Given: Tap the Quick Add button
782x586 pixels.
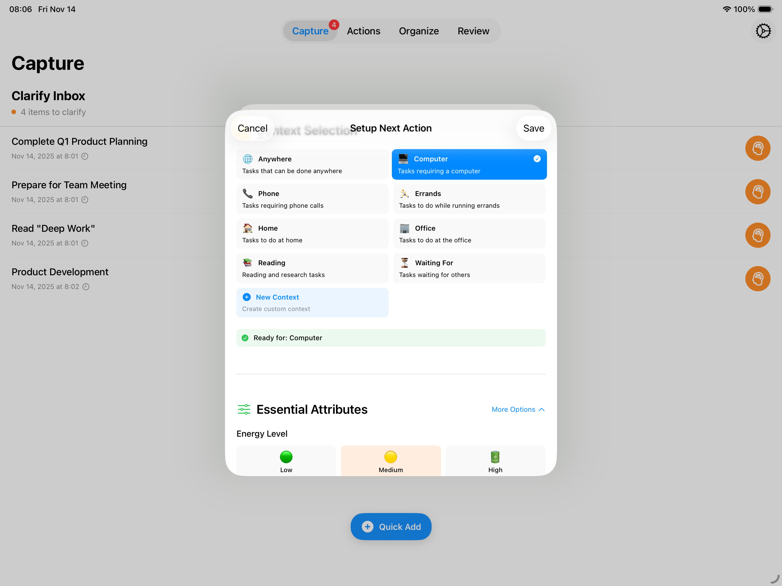Looking at the screenshot, I should 391,526.
